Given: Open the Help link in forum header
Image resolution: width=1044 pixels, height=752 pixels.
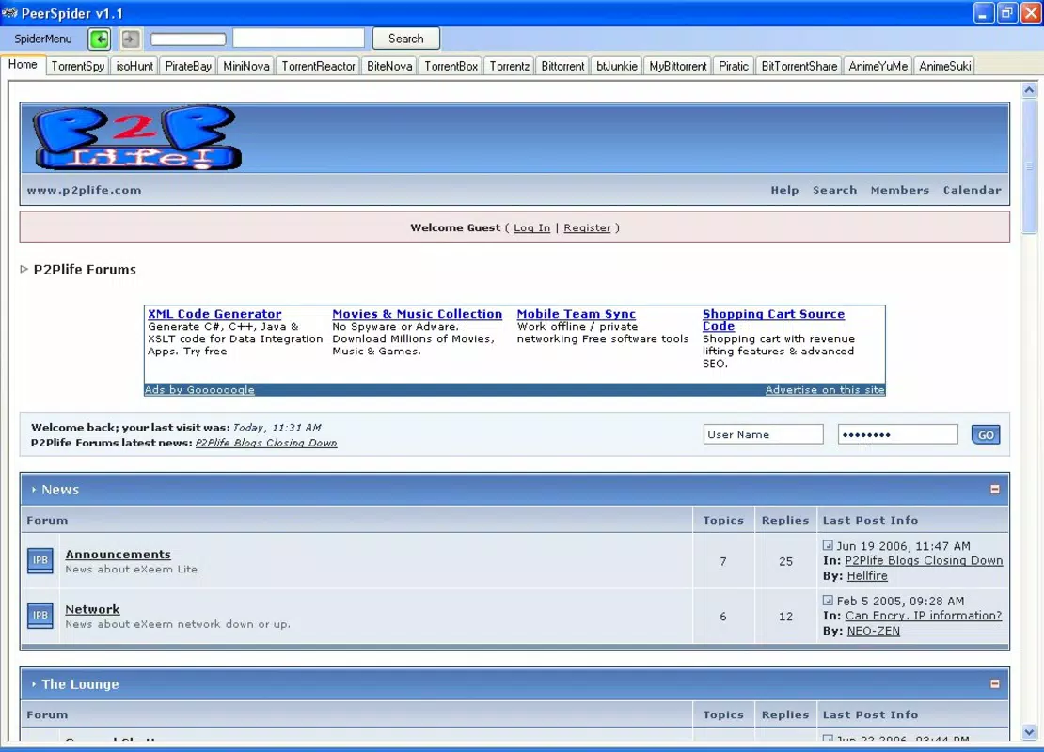Looking at the screenshot, I should 784,190.
